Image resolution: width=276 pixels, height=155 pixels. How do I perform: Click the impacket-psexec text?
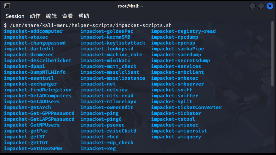click(102, 125)
